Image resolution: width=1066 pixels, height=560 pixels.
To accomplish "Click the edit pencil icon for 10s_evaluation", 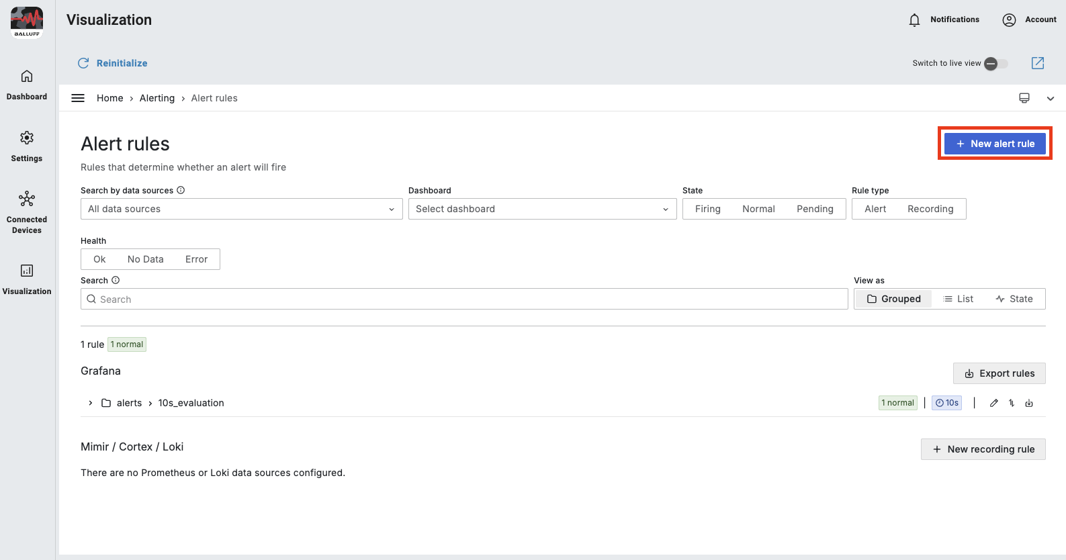I will coord(994,403).
